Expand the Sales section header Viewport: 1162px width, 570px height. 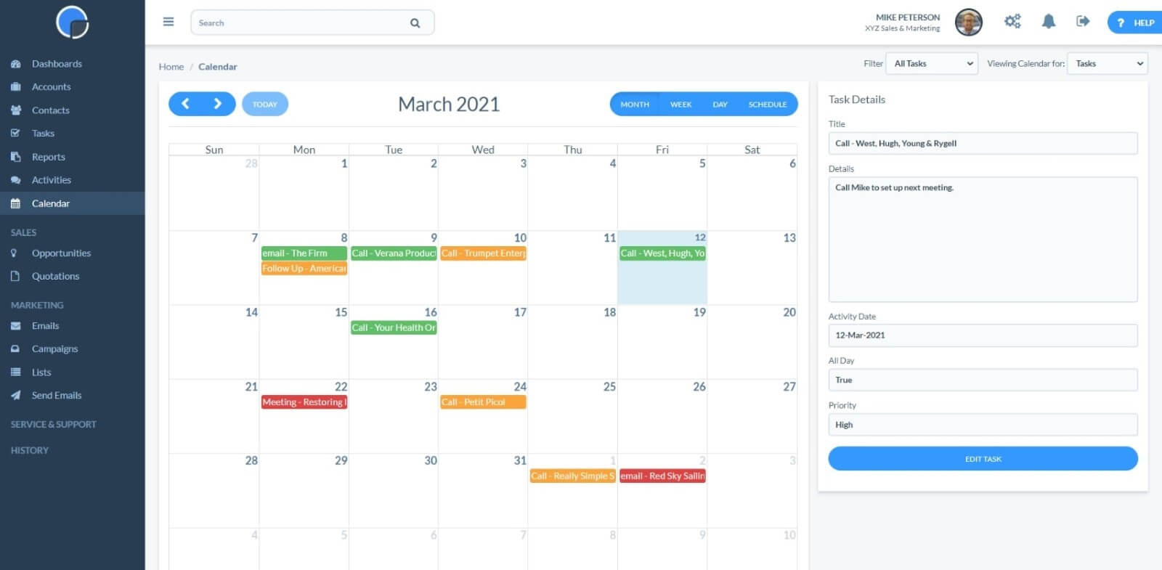(23, 232)
